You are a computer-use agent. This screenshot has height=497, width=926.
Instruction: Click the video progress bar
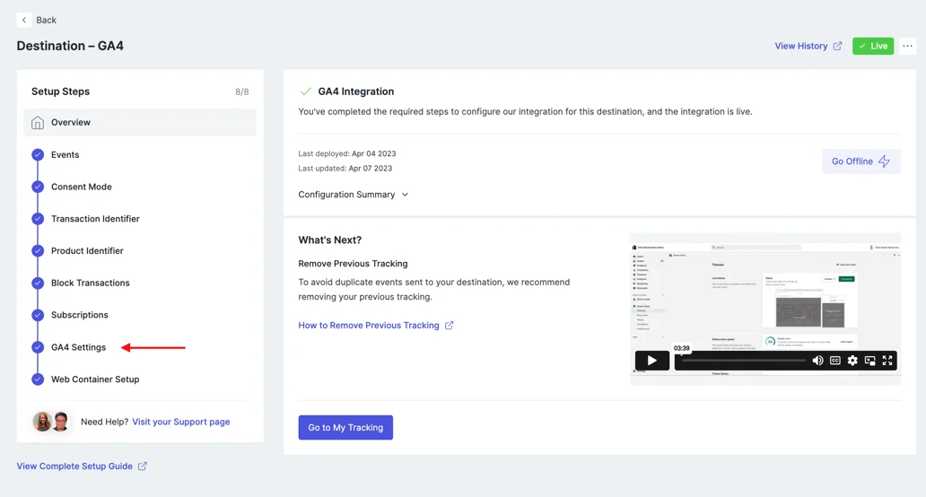point(744,361)
